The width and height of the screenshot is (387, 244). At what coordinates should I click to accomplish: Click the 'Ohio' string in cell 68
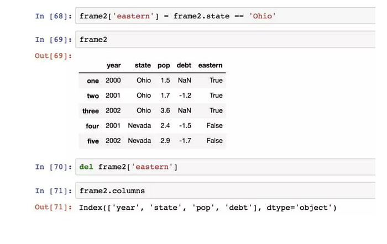[x=263, y=16]
